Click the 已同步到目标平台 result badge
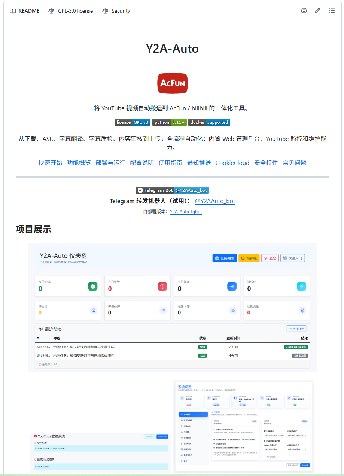This screenshot has height=476, width=344. tap(296, 347)
